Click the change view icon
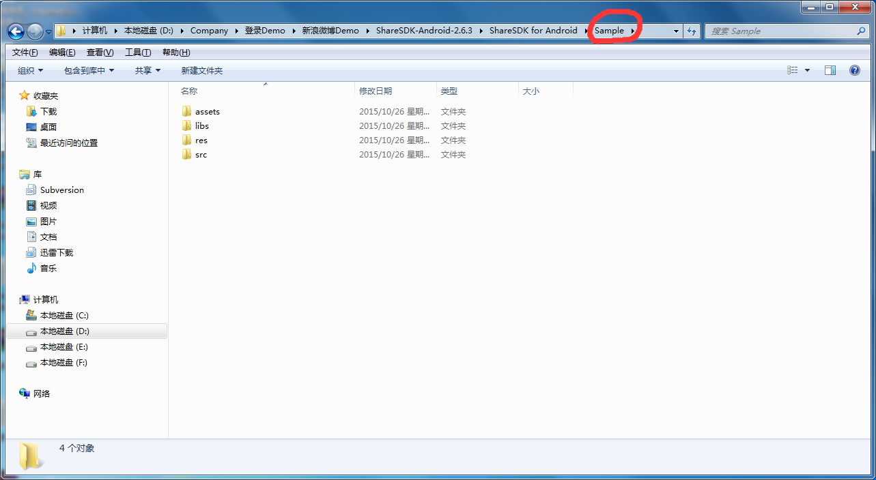 coord(792,70)
